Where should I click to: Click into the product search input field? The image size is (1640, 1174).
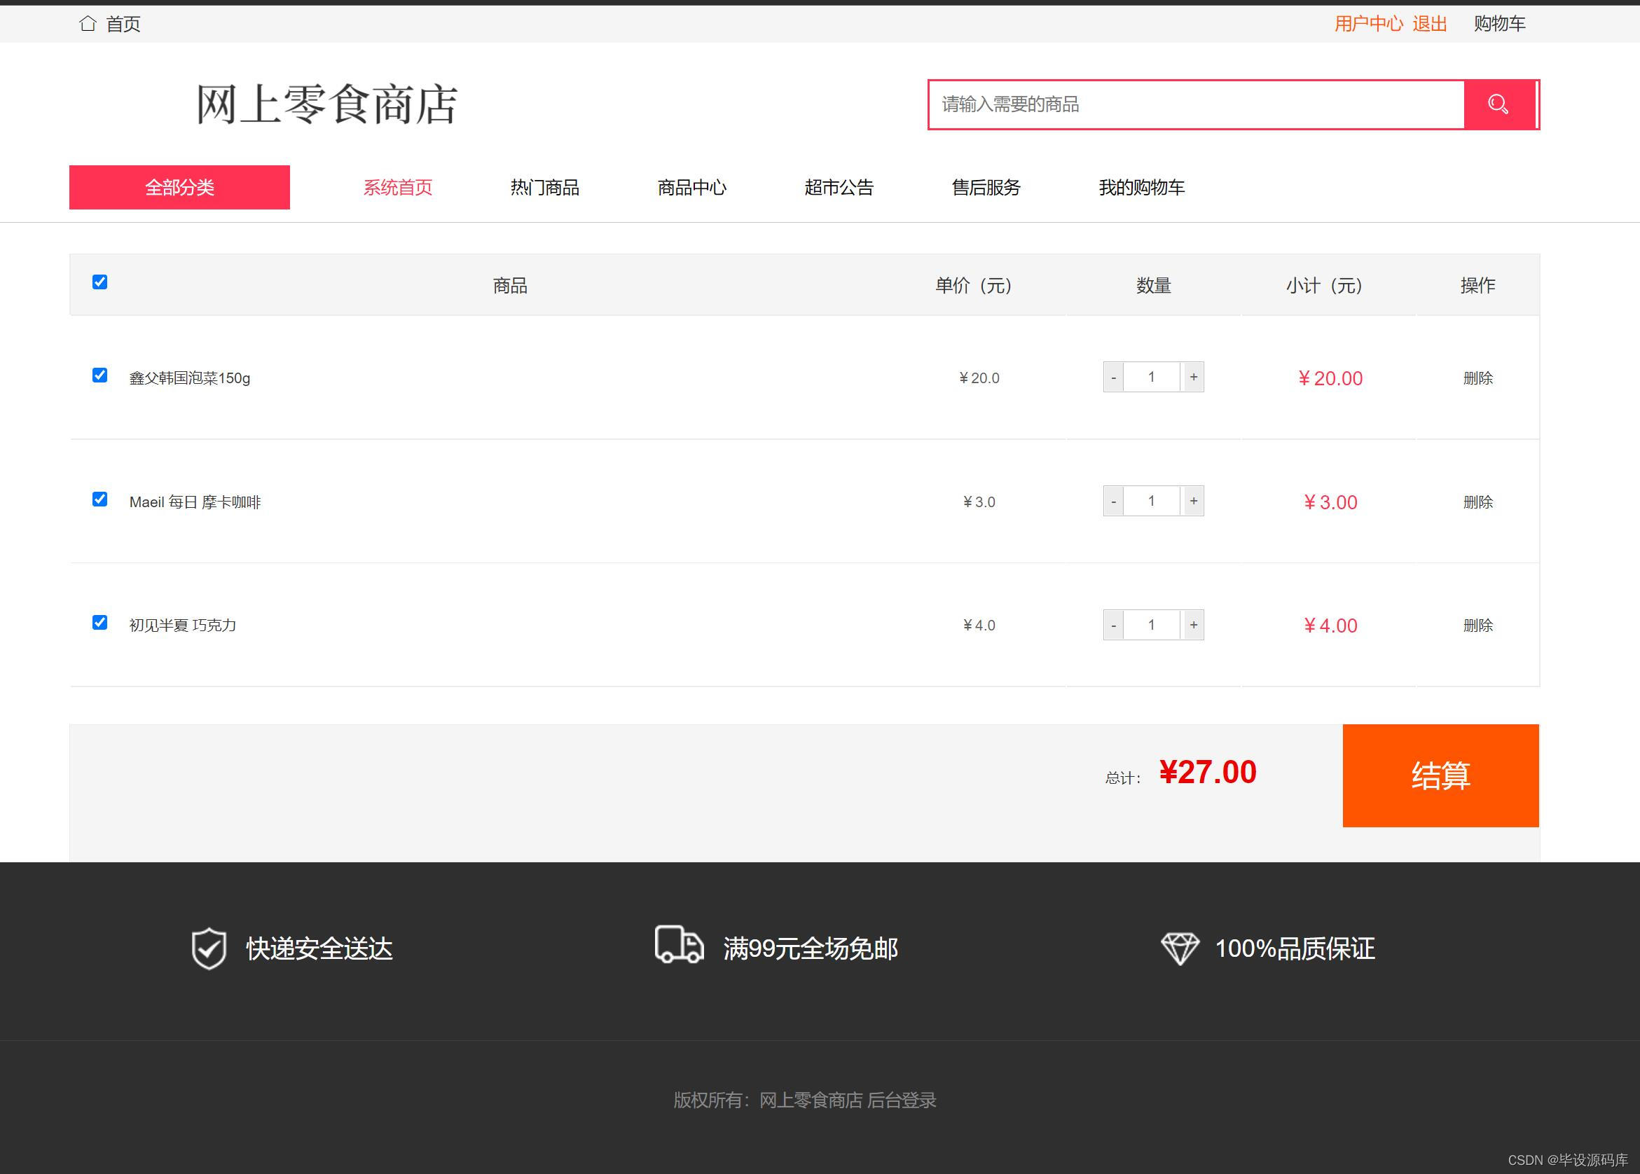(1197, 105)
